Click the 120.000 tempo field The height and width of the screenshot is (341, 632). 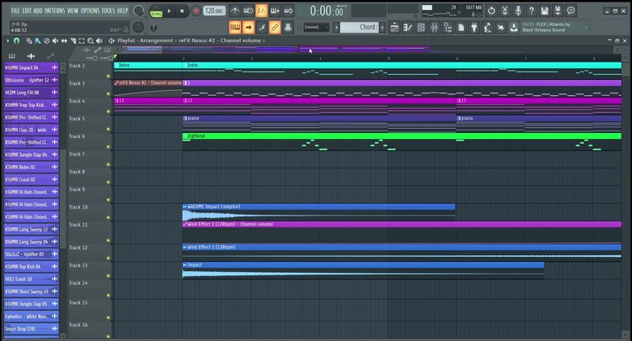215,11
